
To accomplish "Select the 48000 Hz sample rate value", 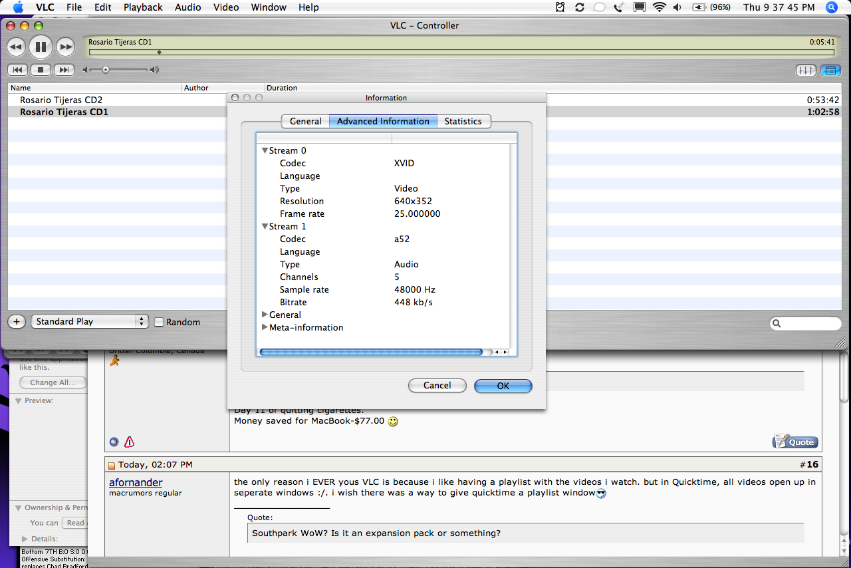I will 415,290.
